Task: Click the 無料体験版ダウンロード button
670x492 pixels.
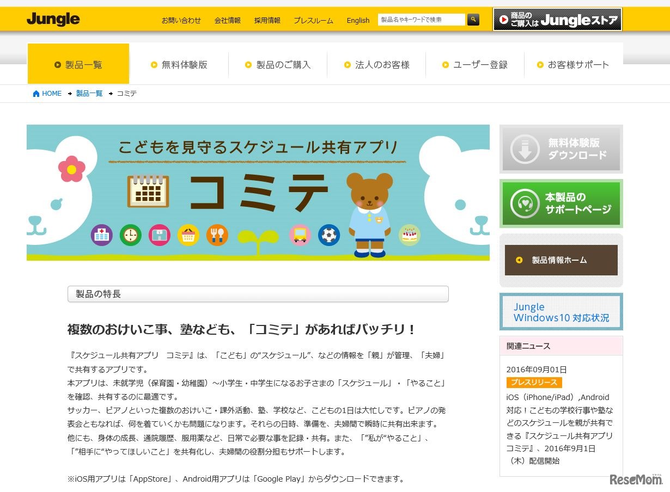Action: click(561, 149)
